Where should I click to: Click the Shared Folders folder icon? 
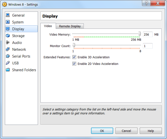coord(8,70)
